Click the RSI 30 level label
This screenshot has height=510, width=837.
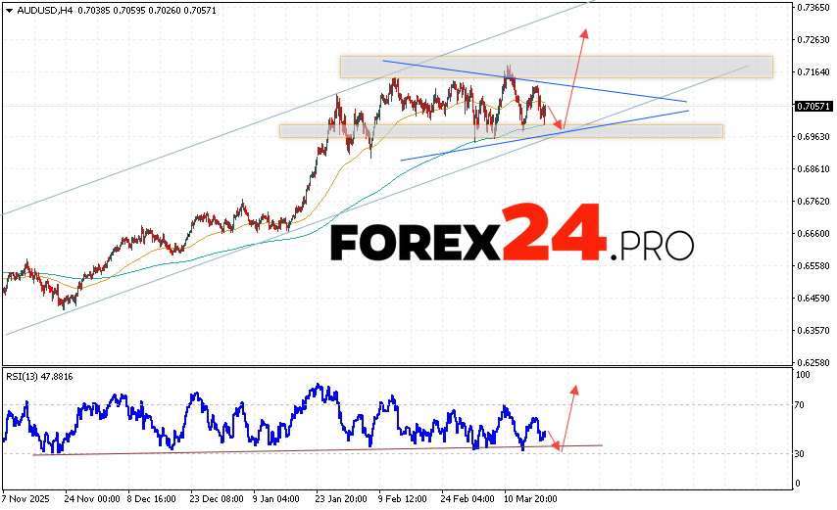801,454
